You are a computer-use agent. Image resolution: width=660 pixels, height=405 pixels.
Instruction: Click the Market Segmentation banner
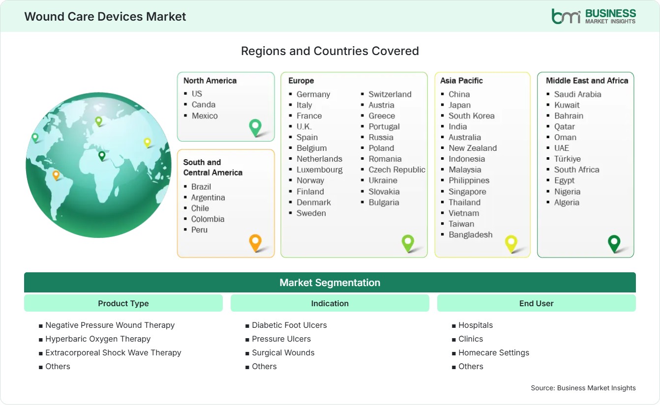click(x=330, y=283)
